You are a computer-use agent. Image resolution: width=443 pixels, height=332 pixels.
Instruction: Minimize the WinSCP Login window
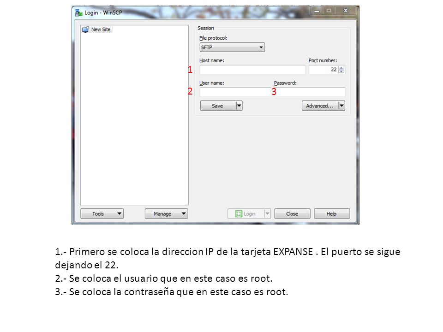click(x=317, y=11)
